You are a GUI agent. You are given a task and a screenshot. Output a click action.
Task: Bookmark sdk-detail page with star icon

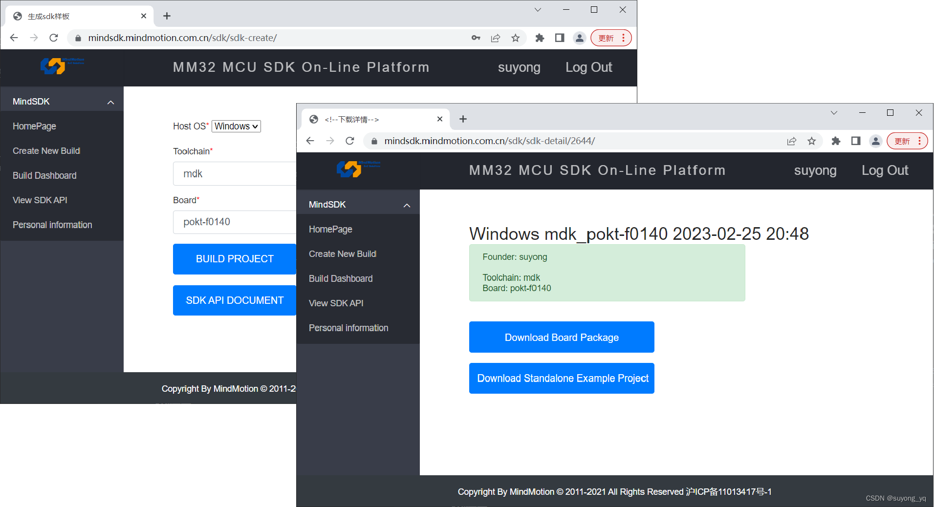811,141
